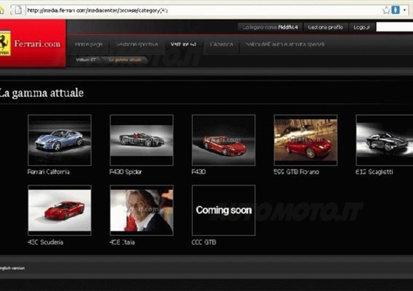Open the red F430 thumbnail
This screenshot has width=413, height=291.
coord(223,140)
